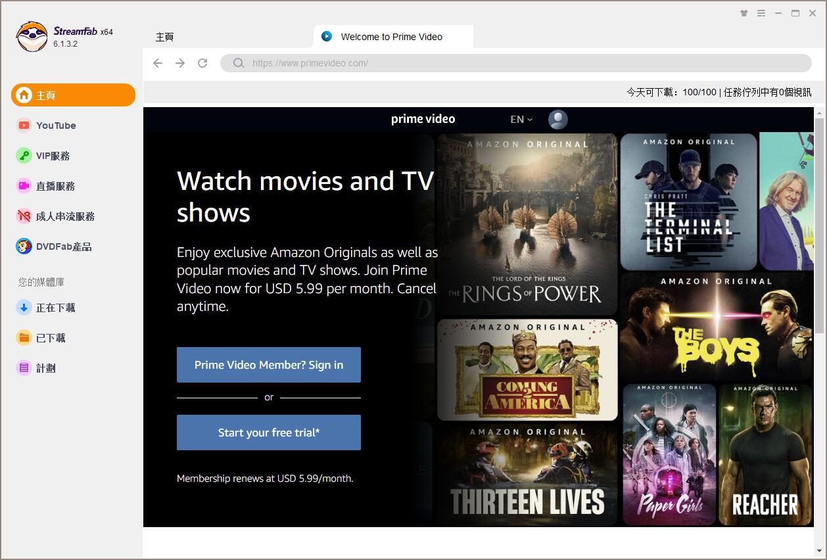This screenshot has width=827, height=560.
Task: Switch to the 主頁 browser tab
Action: pyautogui.click(x=165, y=37)
